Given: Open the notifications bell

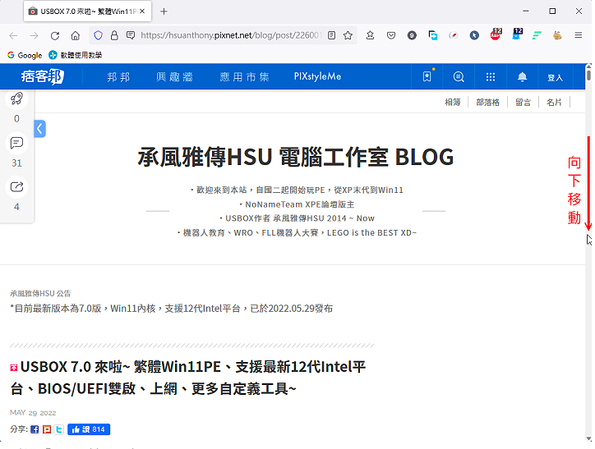Looking at the screenshot, I should [x=523, y=76].
